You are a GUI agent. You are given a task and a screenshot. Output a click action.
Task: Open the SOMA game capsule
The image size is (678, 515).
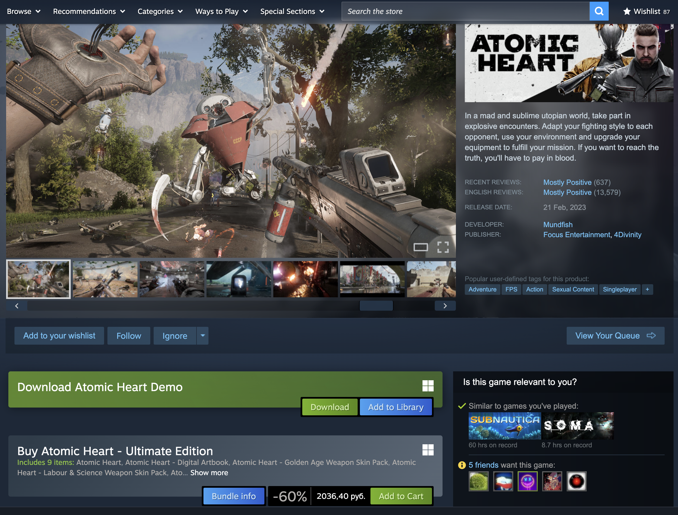578,426
